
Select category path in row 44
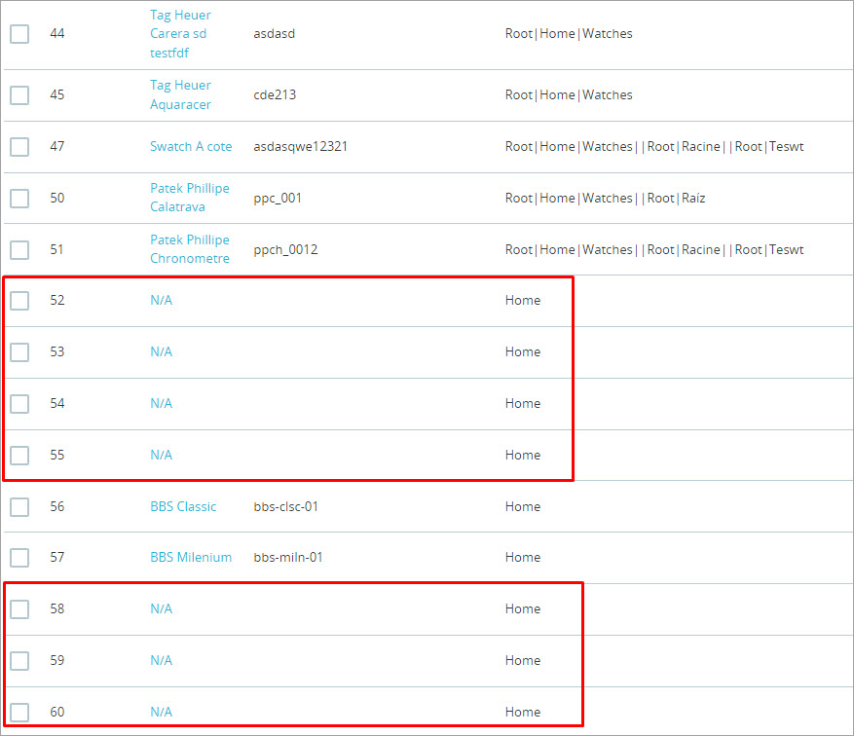569,34
